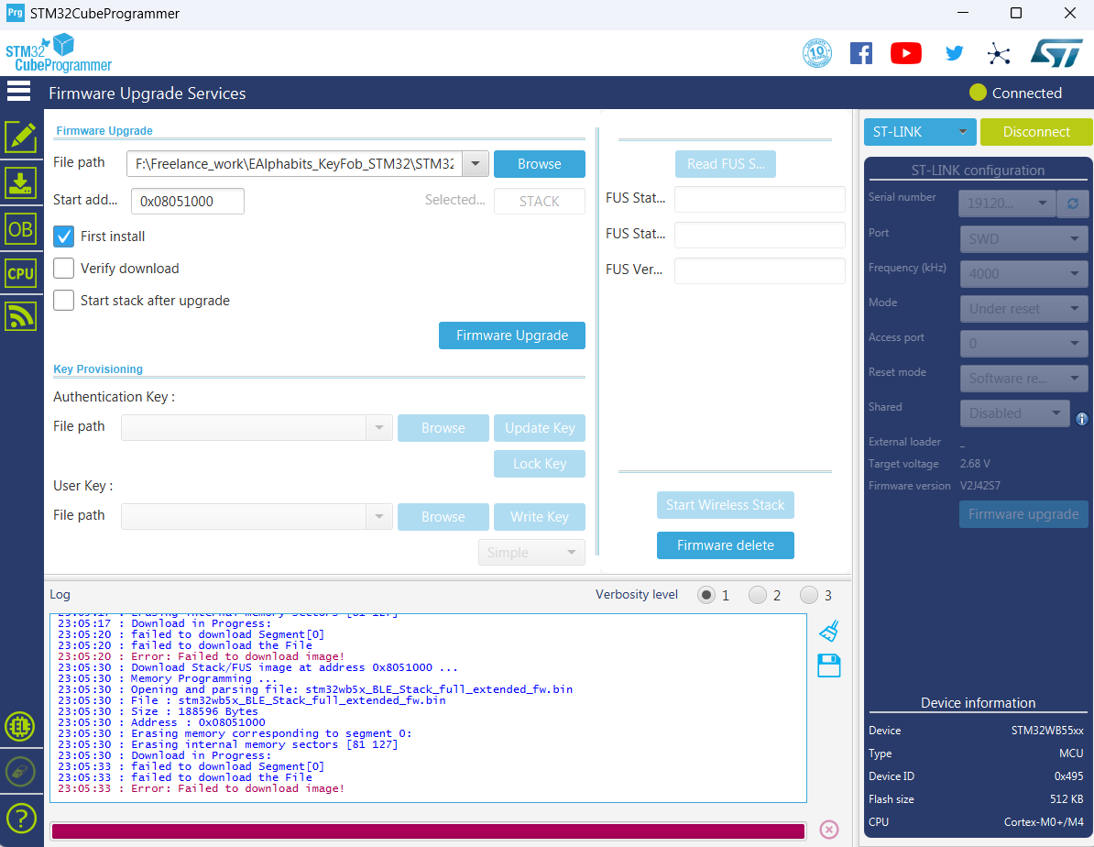The height and width of the screenshot is (847, 1094).
Task: Select the wireless Firmware Upgrade Services icon
Action: (x=22, y=316)
